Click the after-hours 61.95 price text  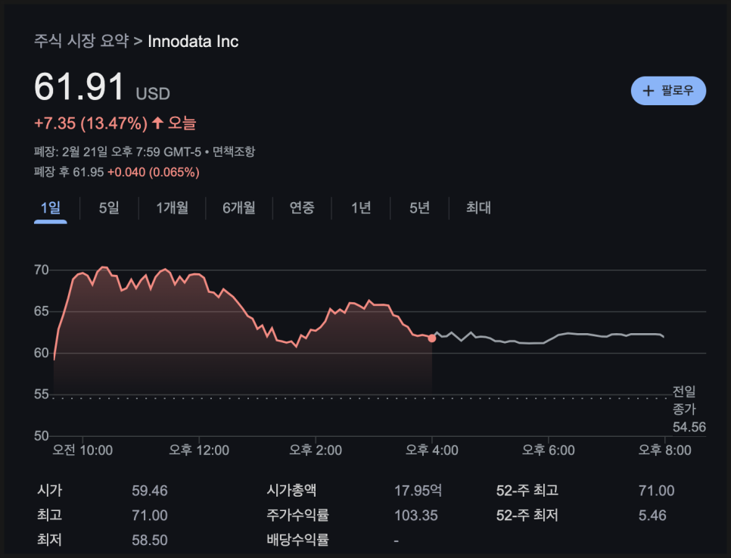[x=88, y=172]
